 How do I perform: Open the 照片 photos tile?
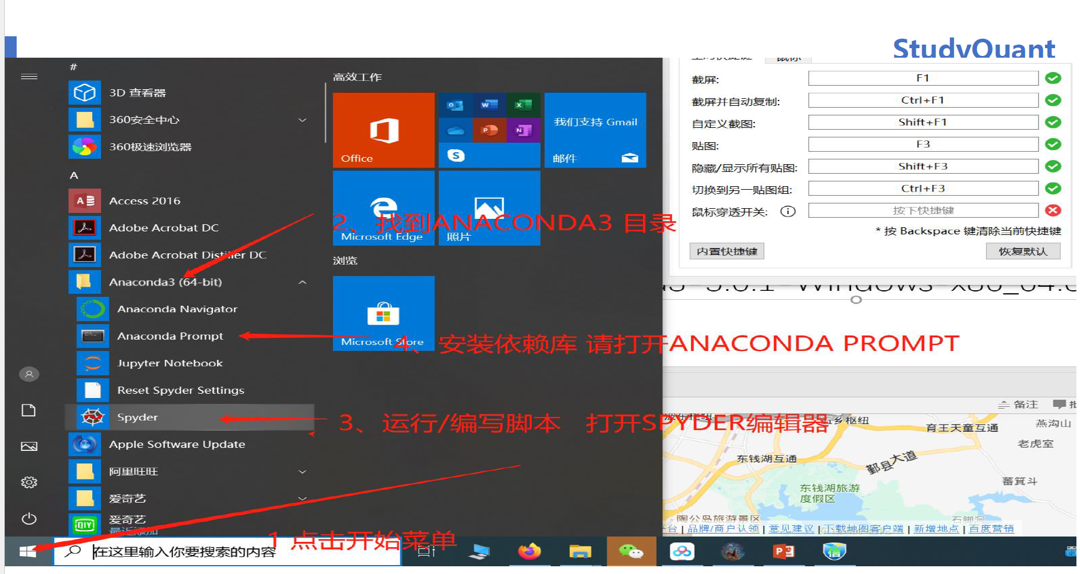(489, 208)
